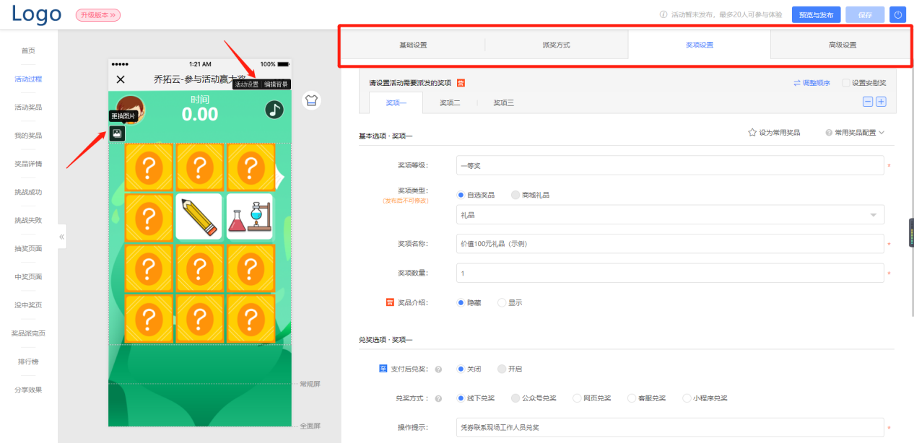The image size is (914, 443).
Task: Switch to the 奖项设置 tab
Action: click(699, 45)
